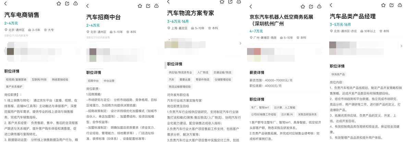Go back from the 汽车电商销售 job page

[5, 3]
